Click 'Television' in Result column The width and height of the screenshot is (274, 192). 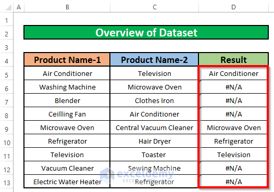[233, 155]
